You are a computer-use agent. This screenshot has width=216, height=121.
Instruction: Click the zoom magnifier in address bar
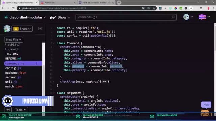pyautogui.click(x=148, y=8)
